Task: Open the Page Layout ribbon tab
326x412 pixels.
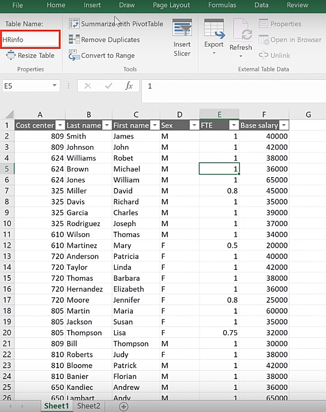Action: click(x=171, y=5)
